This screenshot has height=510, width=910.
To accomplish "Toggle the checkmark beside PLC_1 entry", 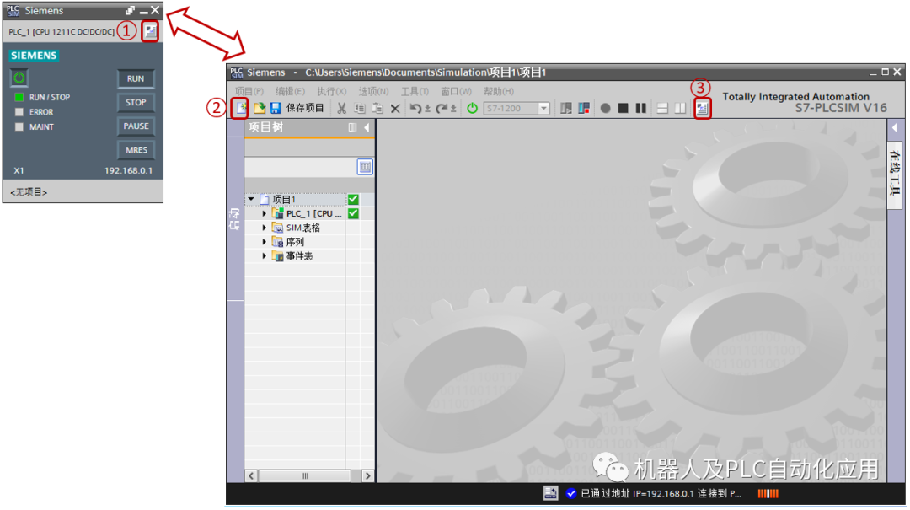I will (353, 213).
